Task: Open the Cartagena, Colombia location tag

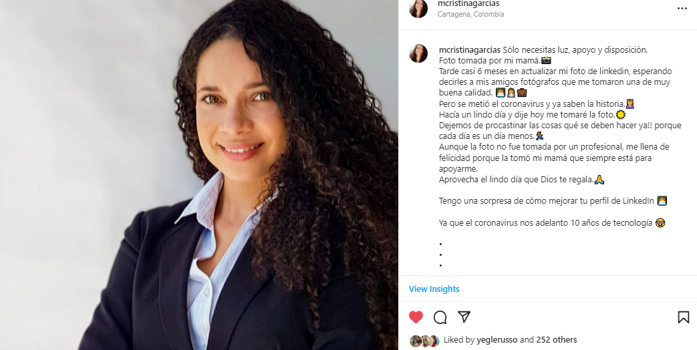Action: 470,14
